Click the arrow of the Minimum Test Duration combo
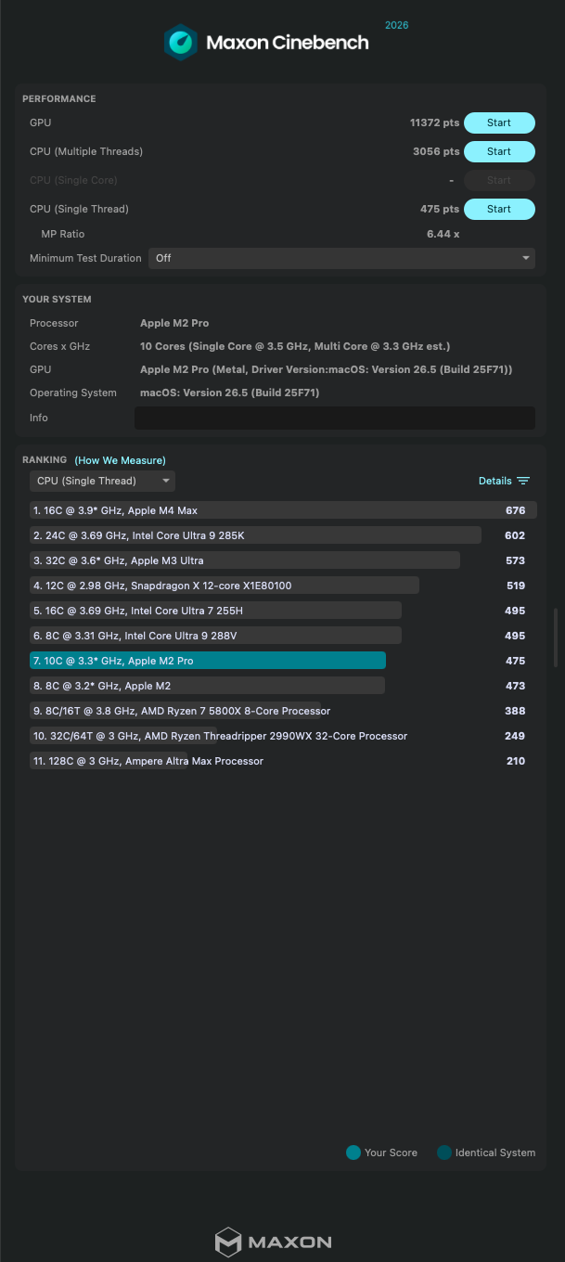 pyautogui.click(x=526, y=258)
